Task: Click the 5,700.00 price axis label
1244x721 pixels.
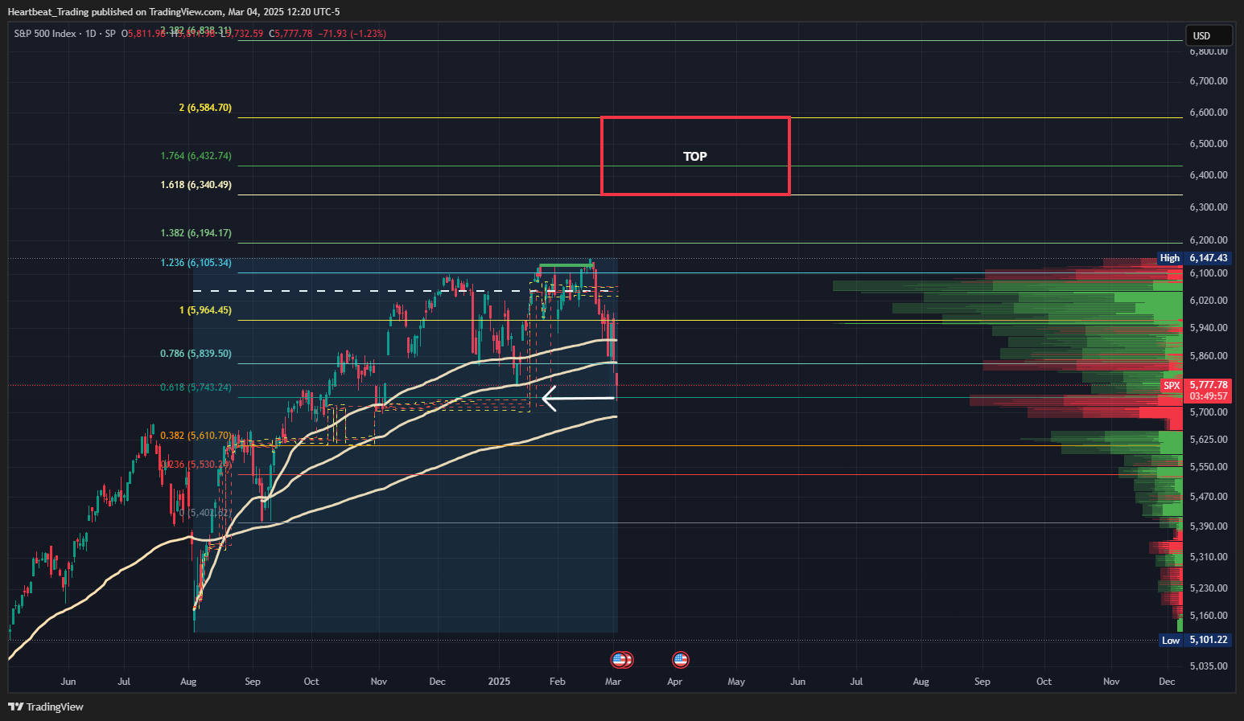Action: (1209, 412)
